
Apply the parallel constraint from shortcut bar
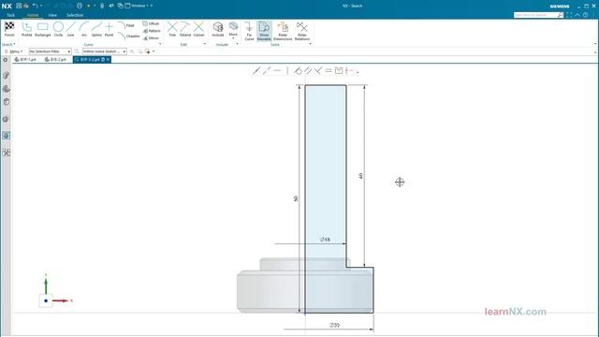pyautogui.click(x=308, y=71)
